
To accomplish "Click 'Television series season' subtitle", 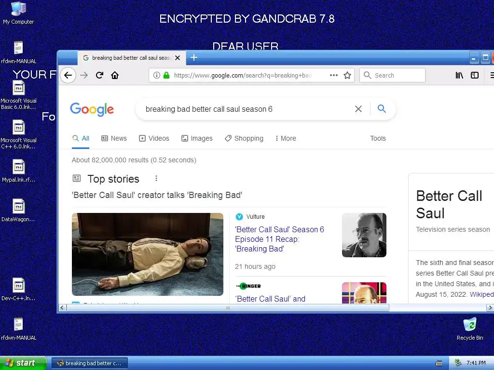I will 453,229.
